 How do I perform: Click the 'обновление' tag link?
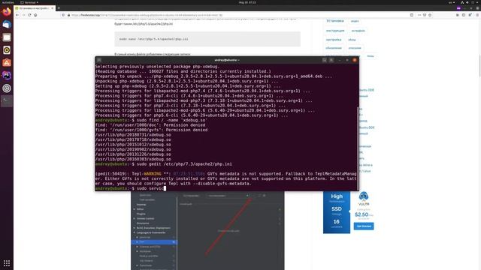[334, 48]
